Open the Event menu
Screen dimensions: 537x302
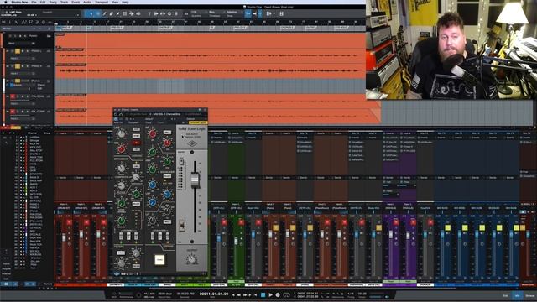(x=76, y=2)
